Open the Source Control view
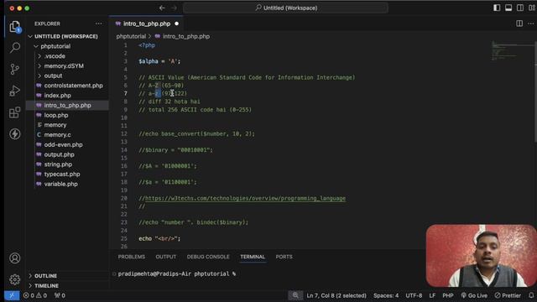The height and width of the screenshot is (302, 537). [15, 69]
